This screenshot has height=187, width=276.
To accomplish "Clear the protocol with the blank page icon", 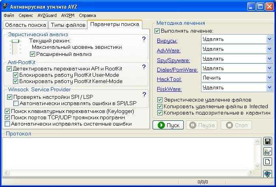I will click(x=268, y=161).
